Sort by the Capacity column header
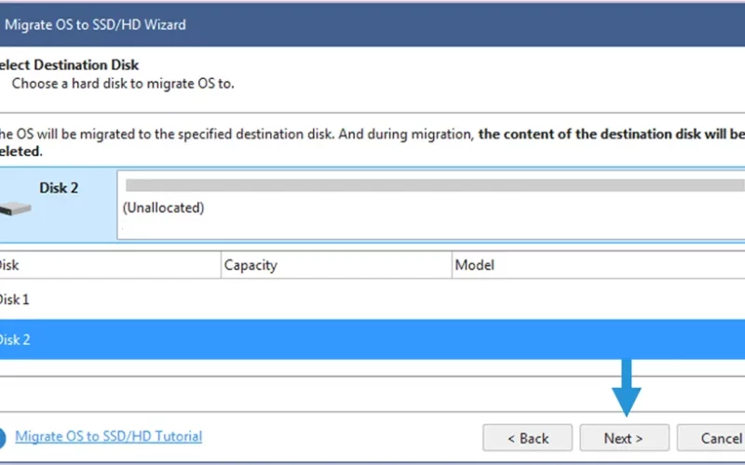The width and height of the screenshot is (745, 465). point(336,265)
